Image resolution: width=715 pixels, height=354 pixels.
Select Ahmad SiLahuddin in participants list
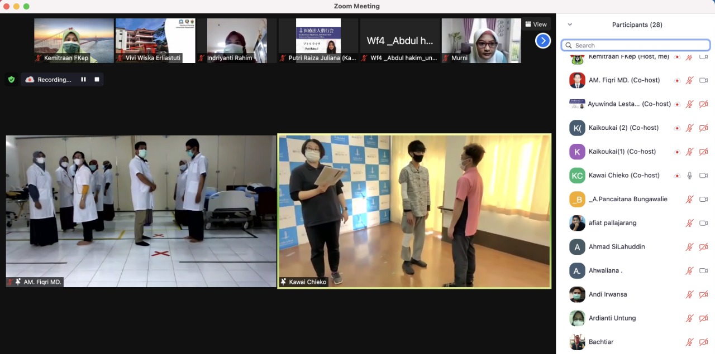[x=617, y=247]
